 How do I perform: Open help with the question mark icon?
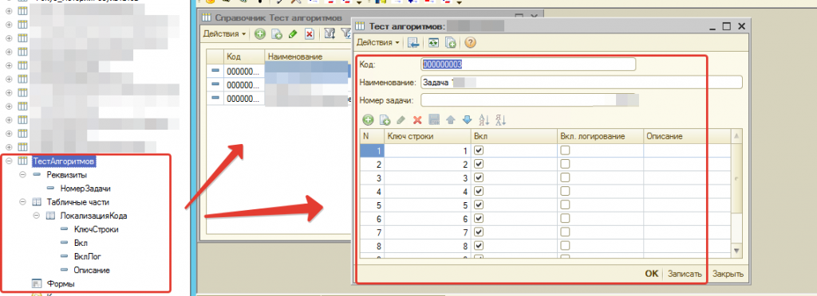coord(471,43)
